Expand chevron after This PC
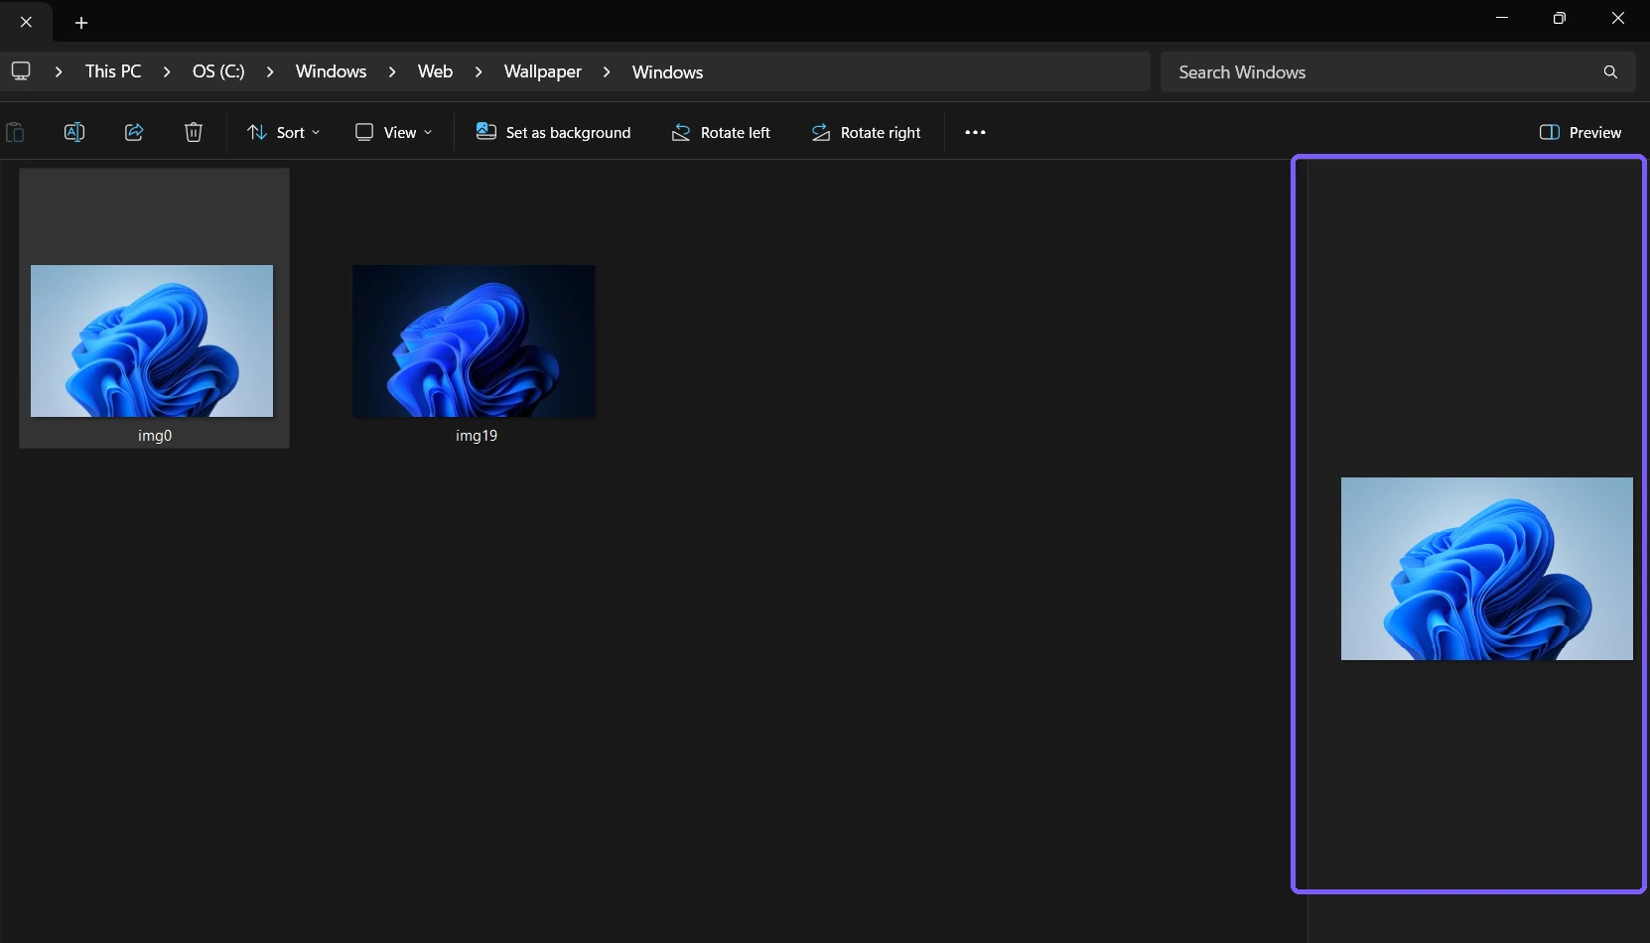 point(167,71)
